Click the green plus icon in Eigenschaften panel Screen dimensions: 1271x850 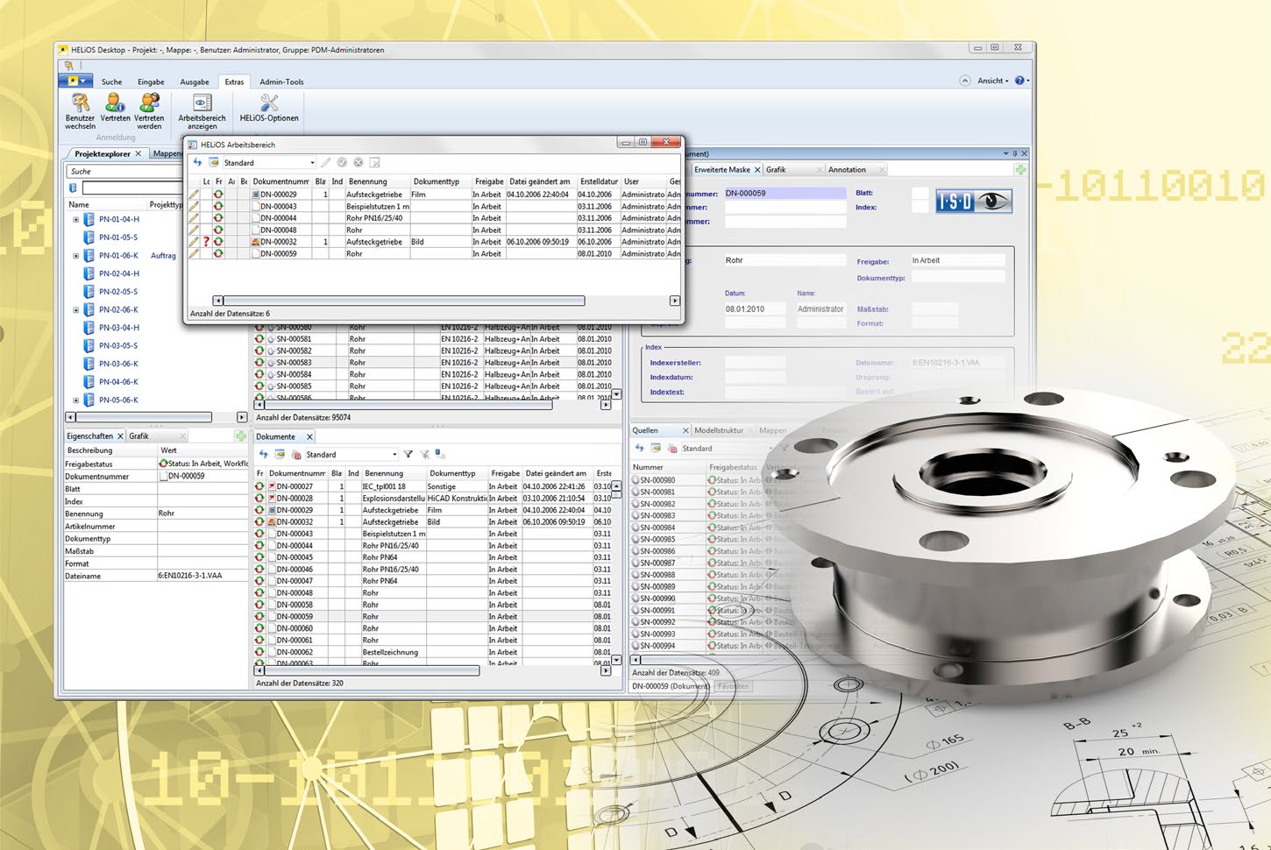[240, 436]
